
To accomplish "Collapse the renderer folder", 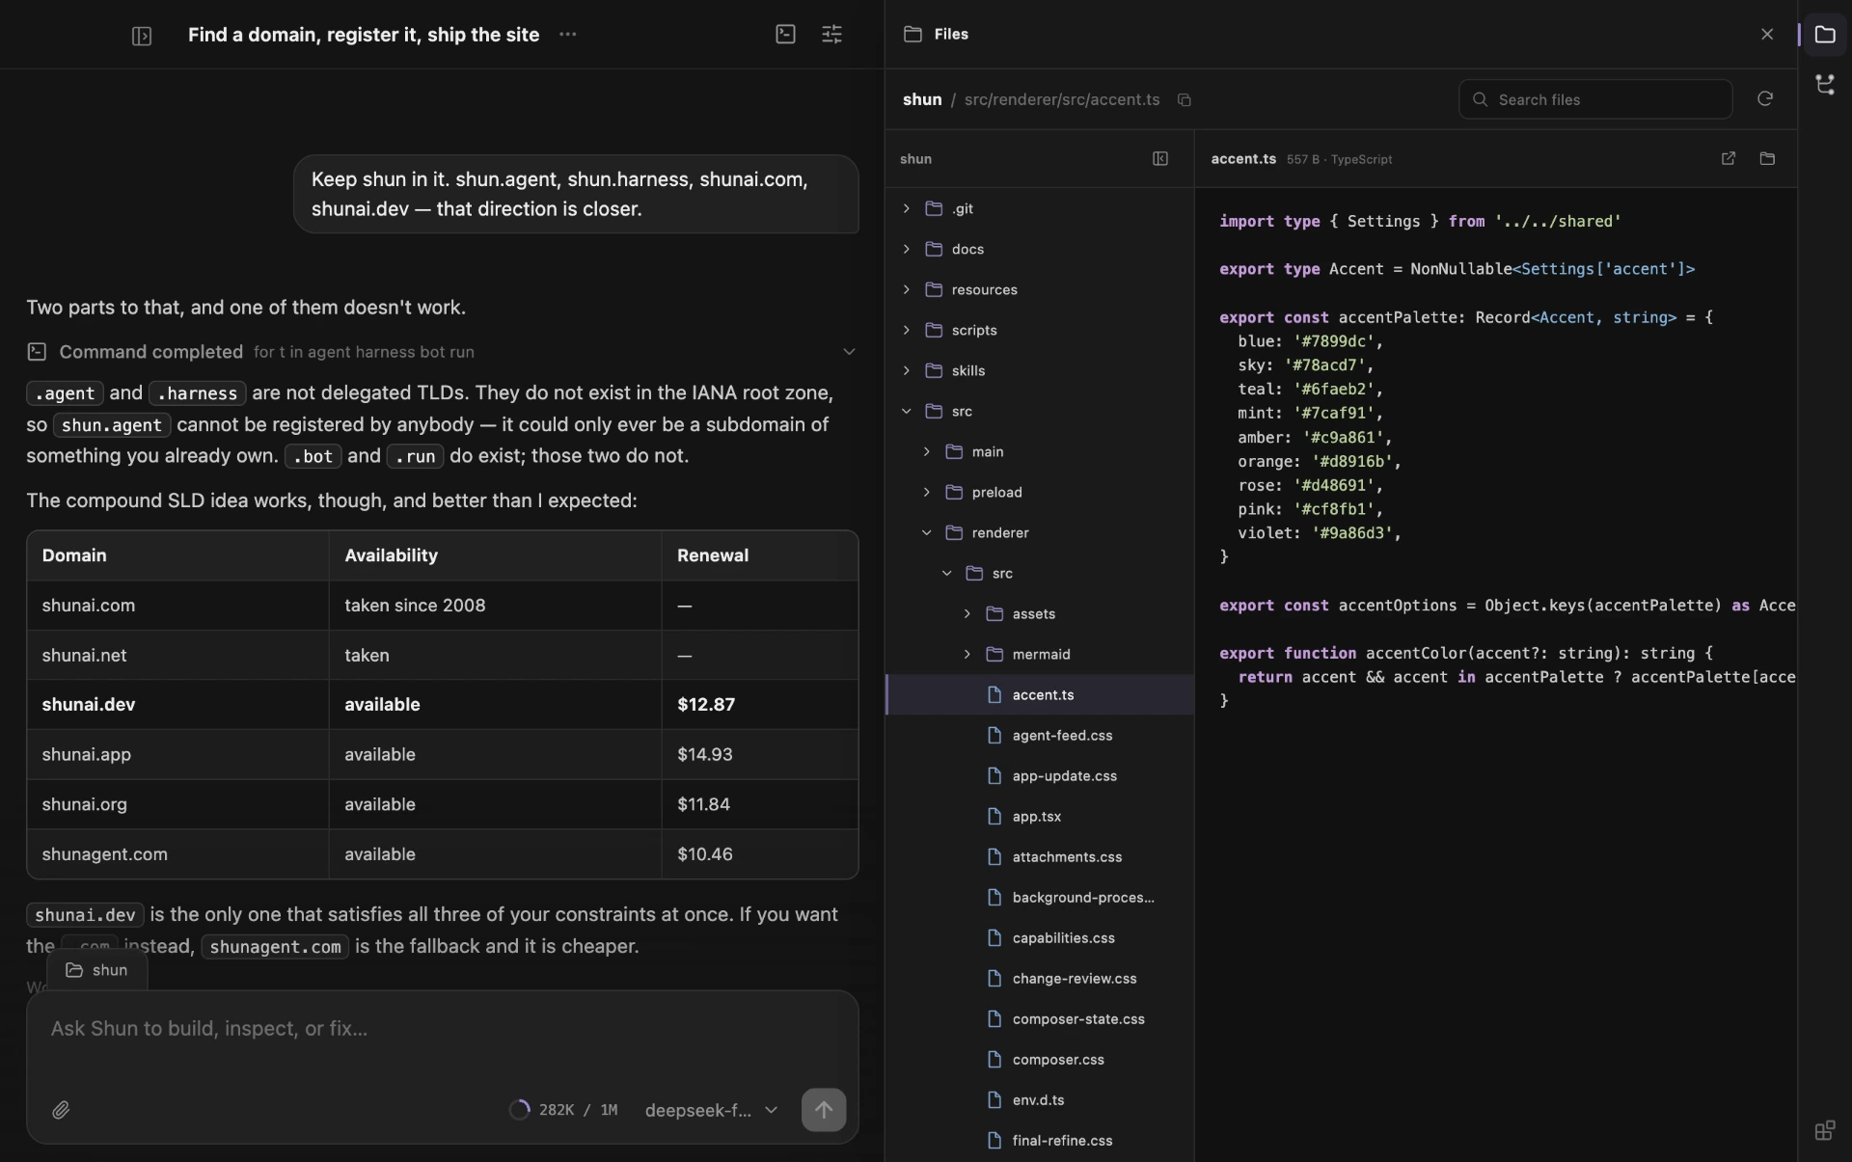I will tap(1040, 532).
